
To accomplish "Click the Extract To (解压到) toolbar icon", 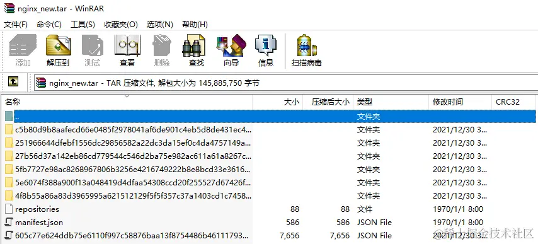I will [x=59, y=45].
